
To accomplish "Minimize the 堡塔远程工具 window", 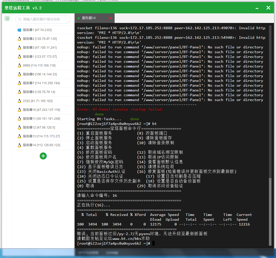I will pos(257,8).
